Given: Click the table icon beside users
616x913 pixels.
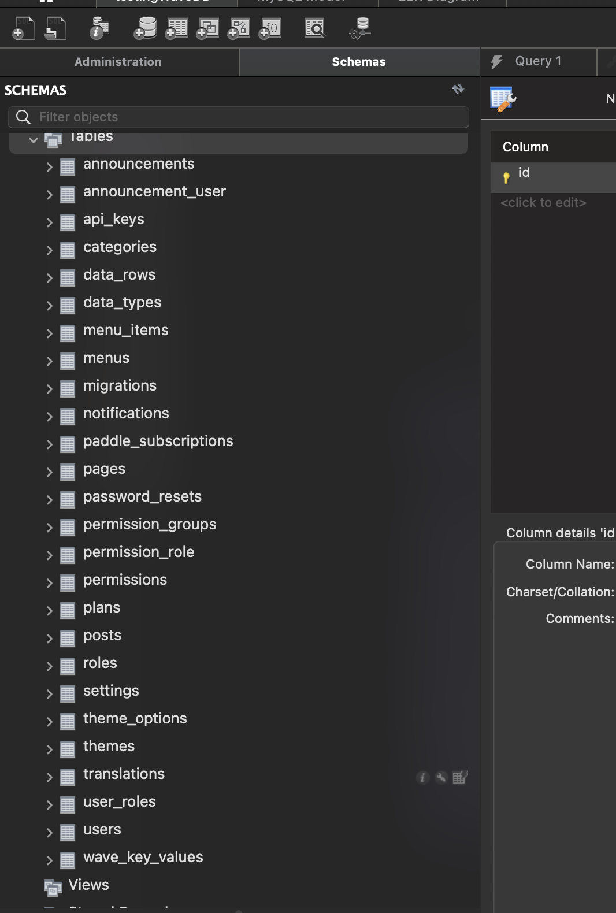Looking at the screenshot, I should point(68,833).
